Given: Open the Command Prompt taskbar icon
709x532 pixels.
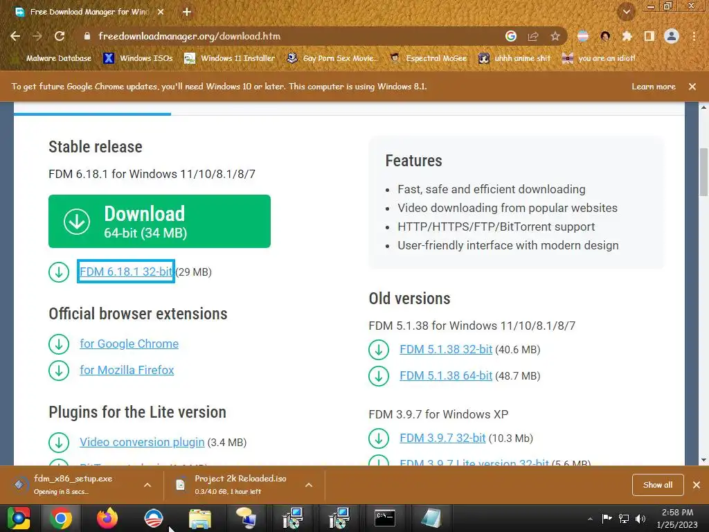Looking at the screenshot, I should click(385, 518).
